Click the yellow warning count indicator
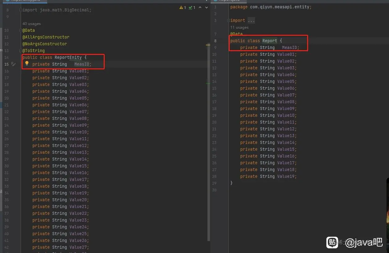 tap(183, 7)
